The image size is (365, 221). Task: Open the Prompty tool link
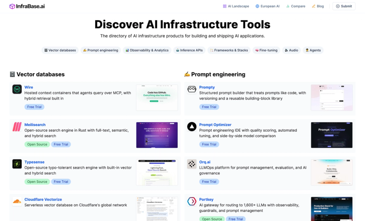click(207, 87)
